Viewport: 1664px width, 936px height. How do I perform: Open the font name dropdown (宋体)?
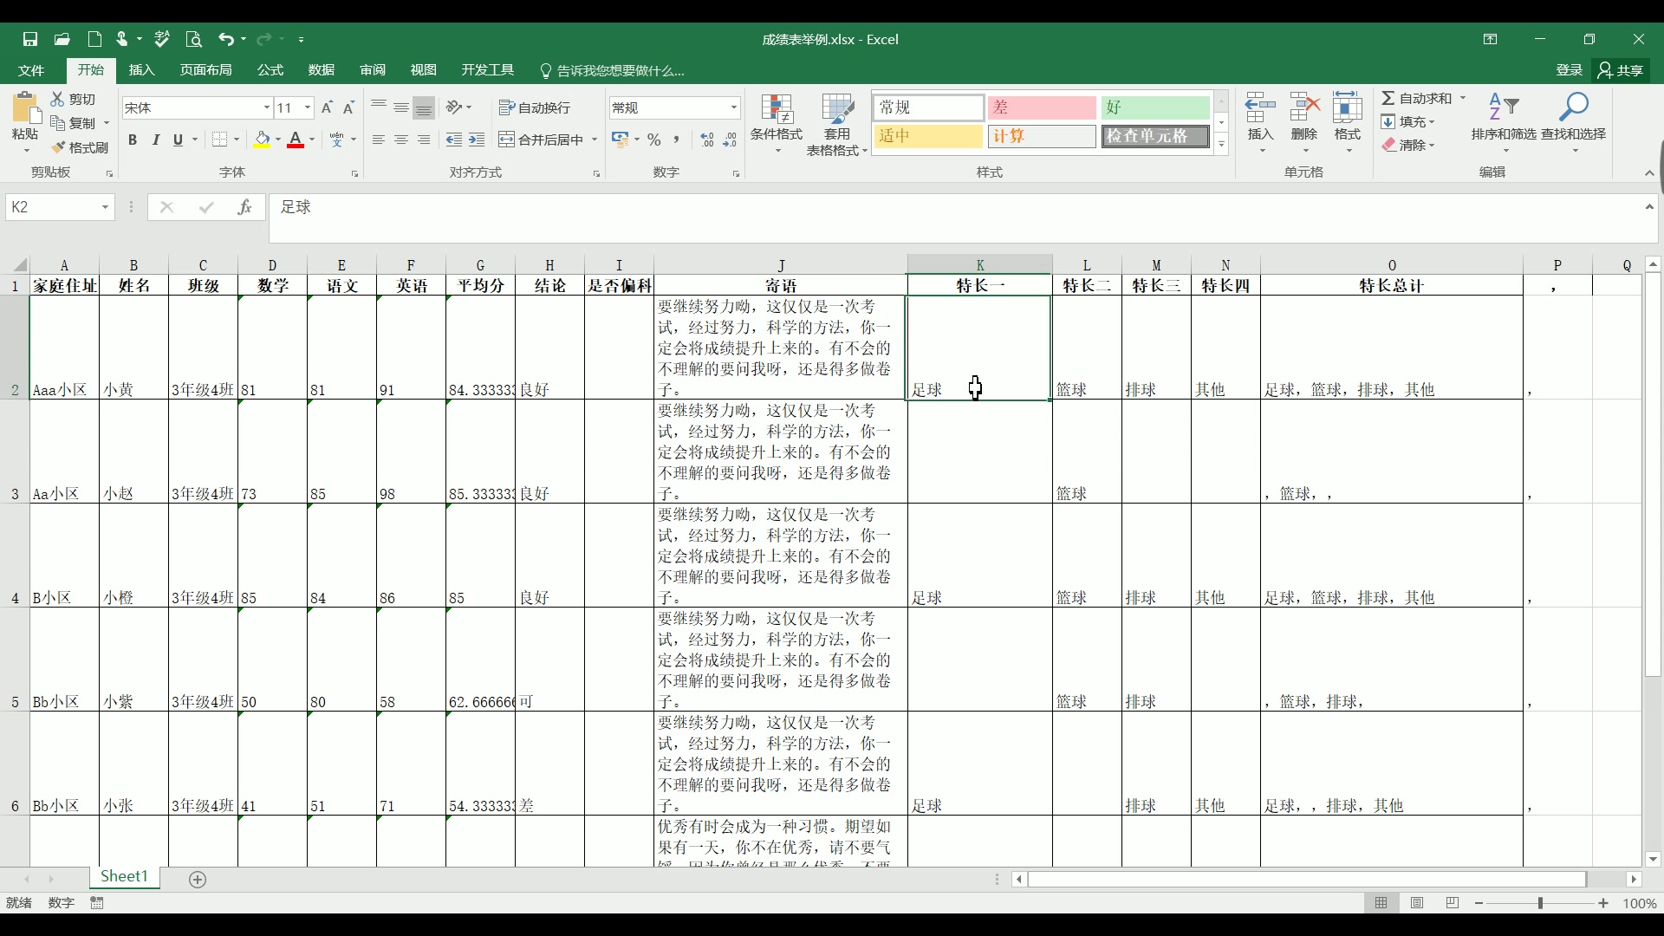(266, 107)
